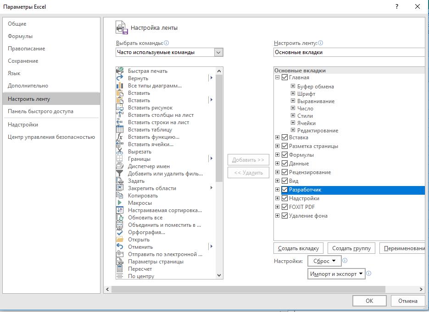This screenshot has width=429, height=312.
Task: Open the Импорт и экспорт dropdown
Action: 336,274
